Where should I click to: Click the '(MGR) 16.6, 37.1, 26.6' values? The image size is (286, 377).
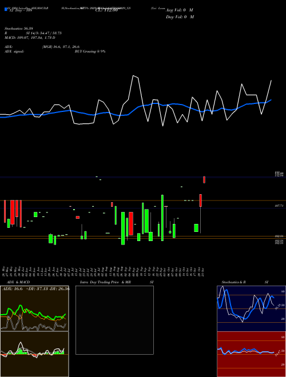click(61, 47)
